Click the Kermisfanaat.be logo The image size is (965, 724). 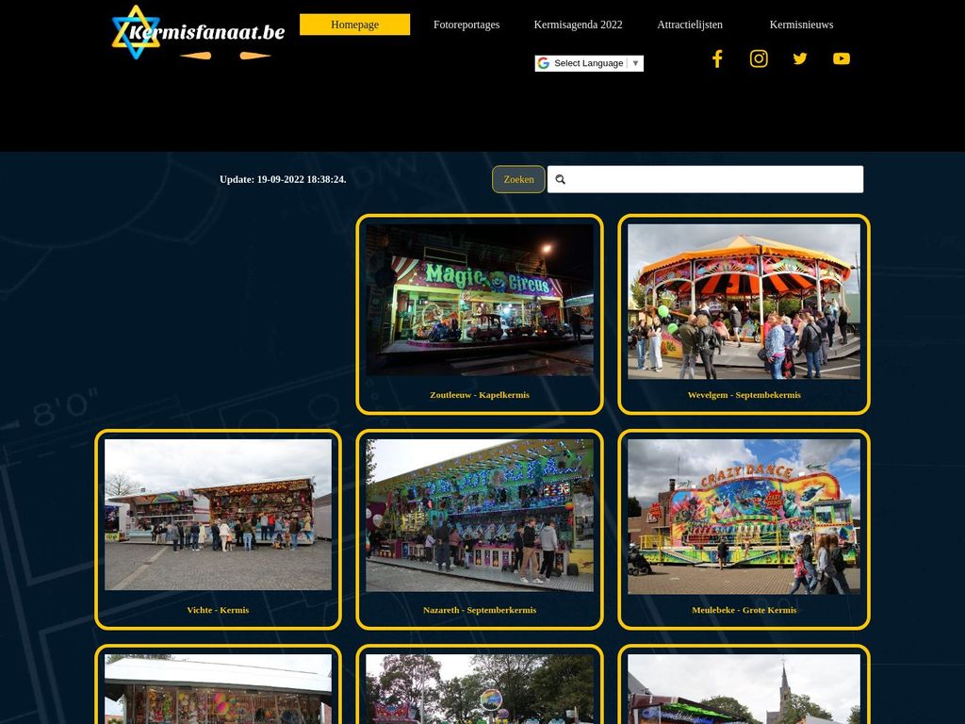coord(198,33)
